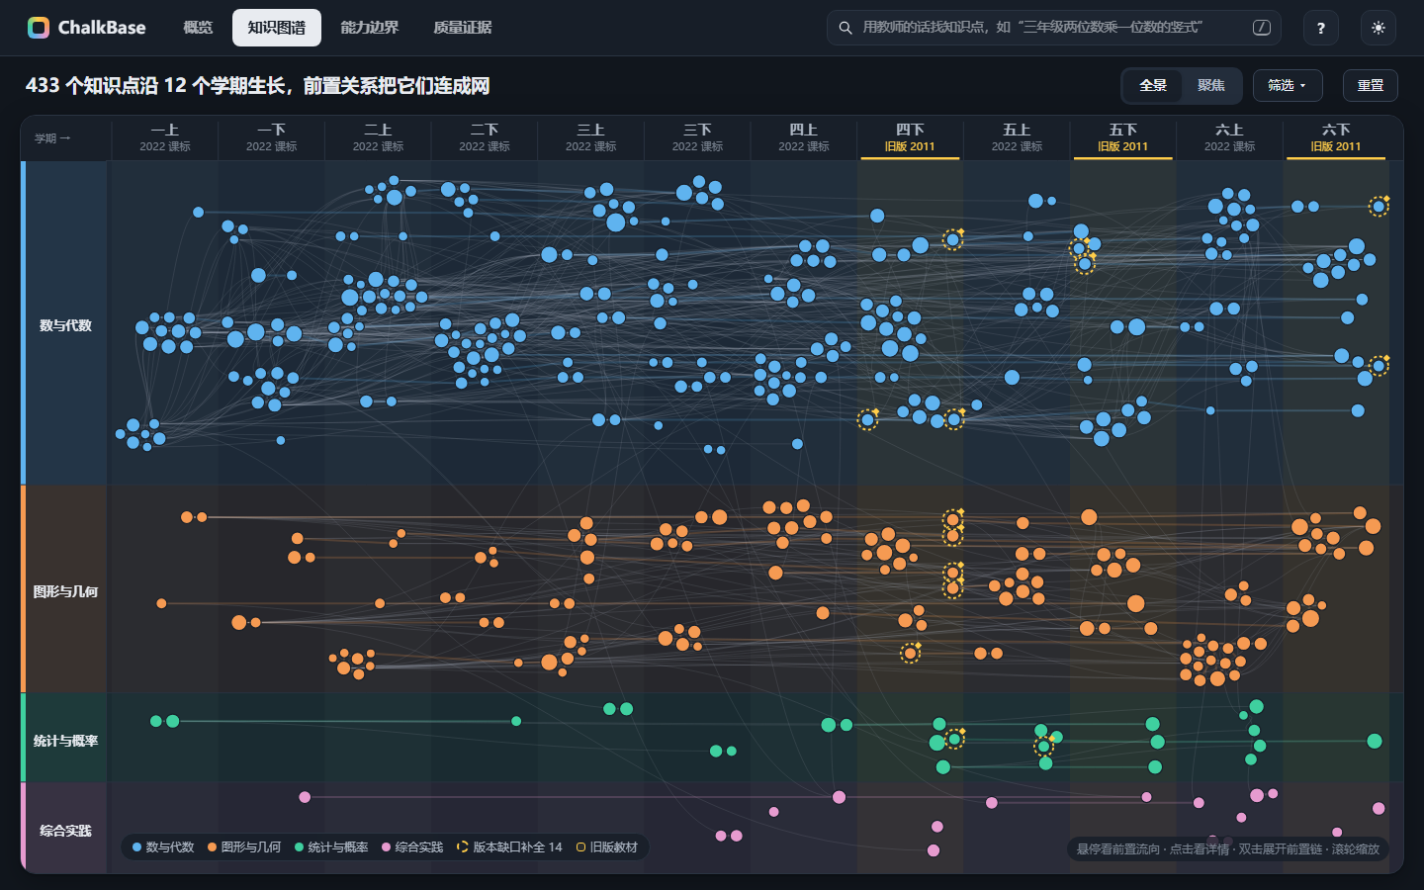
Task: Click the dashed-ring node in 六下 top corner
Action: click(x=1379, y=207)
